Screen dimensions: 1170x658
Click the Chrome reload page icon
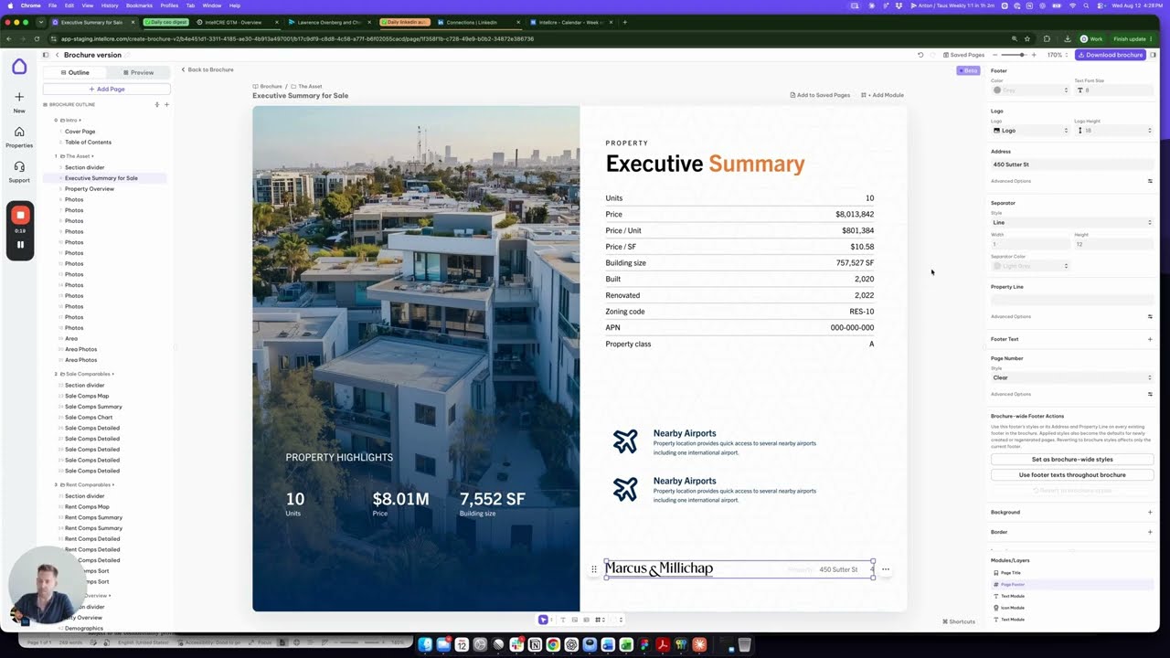tap(37, 38)
